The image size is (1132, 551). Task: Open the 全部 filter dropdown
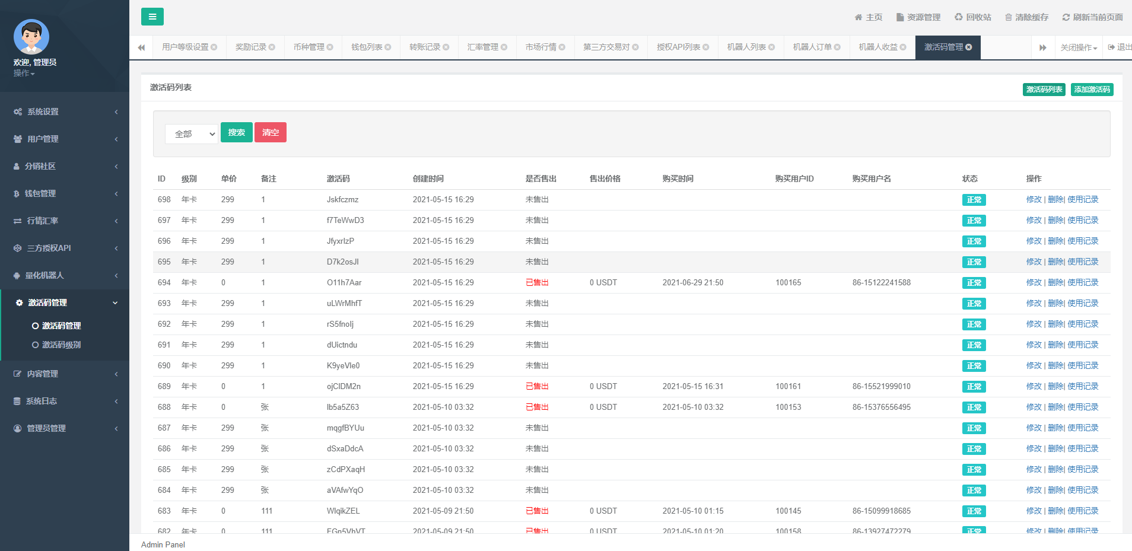pyautogui.click(x=192, y=134)
